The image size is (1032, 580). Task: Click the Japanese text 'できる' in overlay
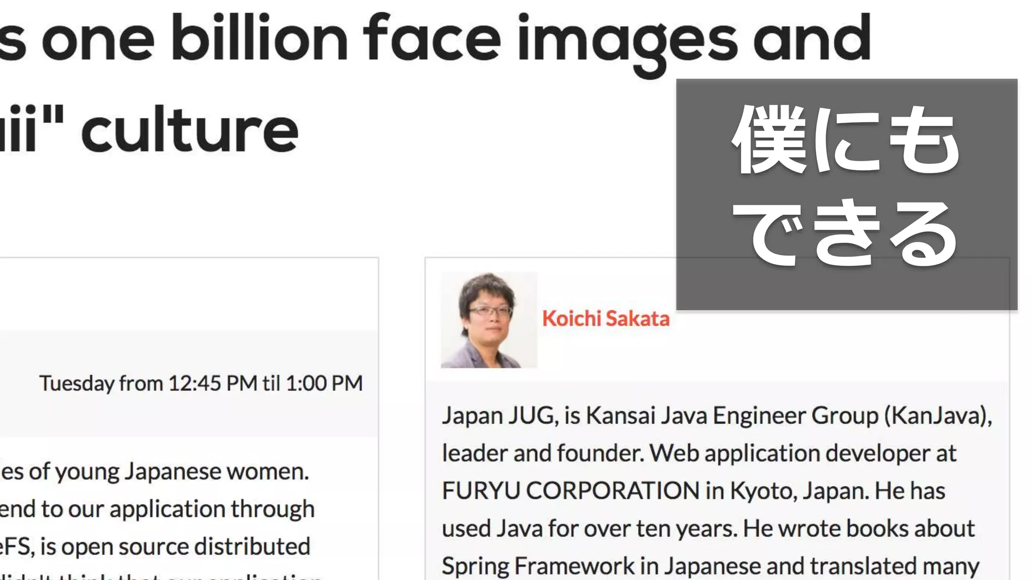pyautogui.click(x=846, y=233)
